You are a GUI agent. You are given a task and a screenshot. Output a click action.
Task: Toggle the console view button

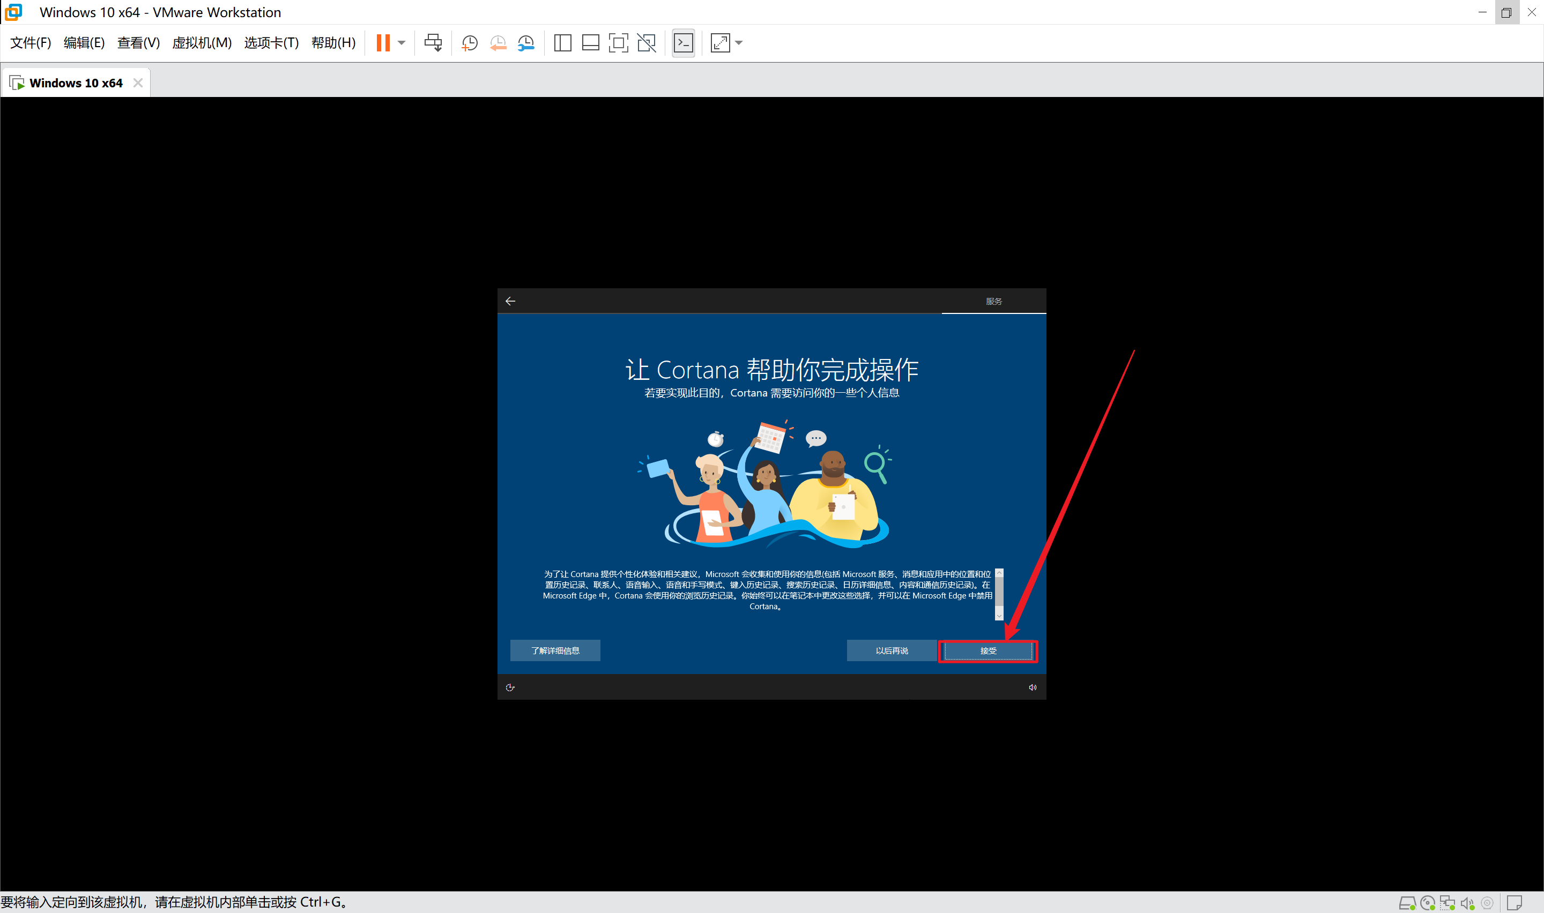[x=683, y=42]
